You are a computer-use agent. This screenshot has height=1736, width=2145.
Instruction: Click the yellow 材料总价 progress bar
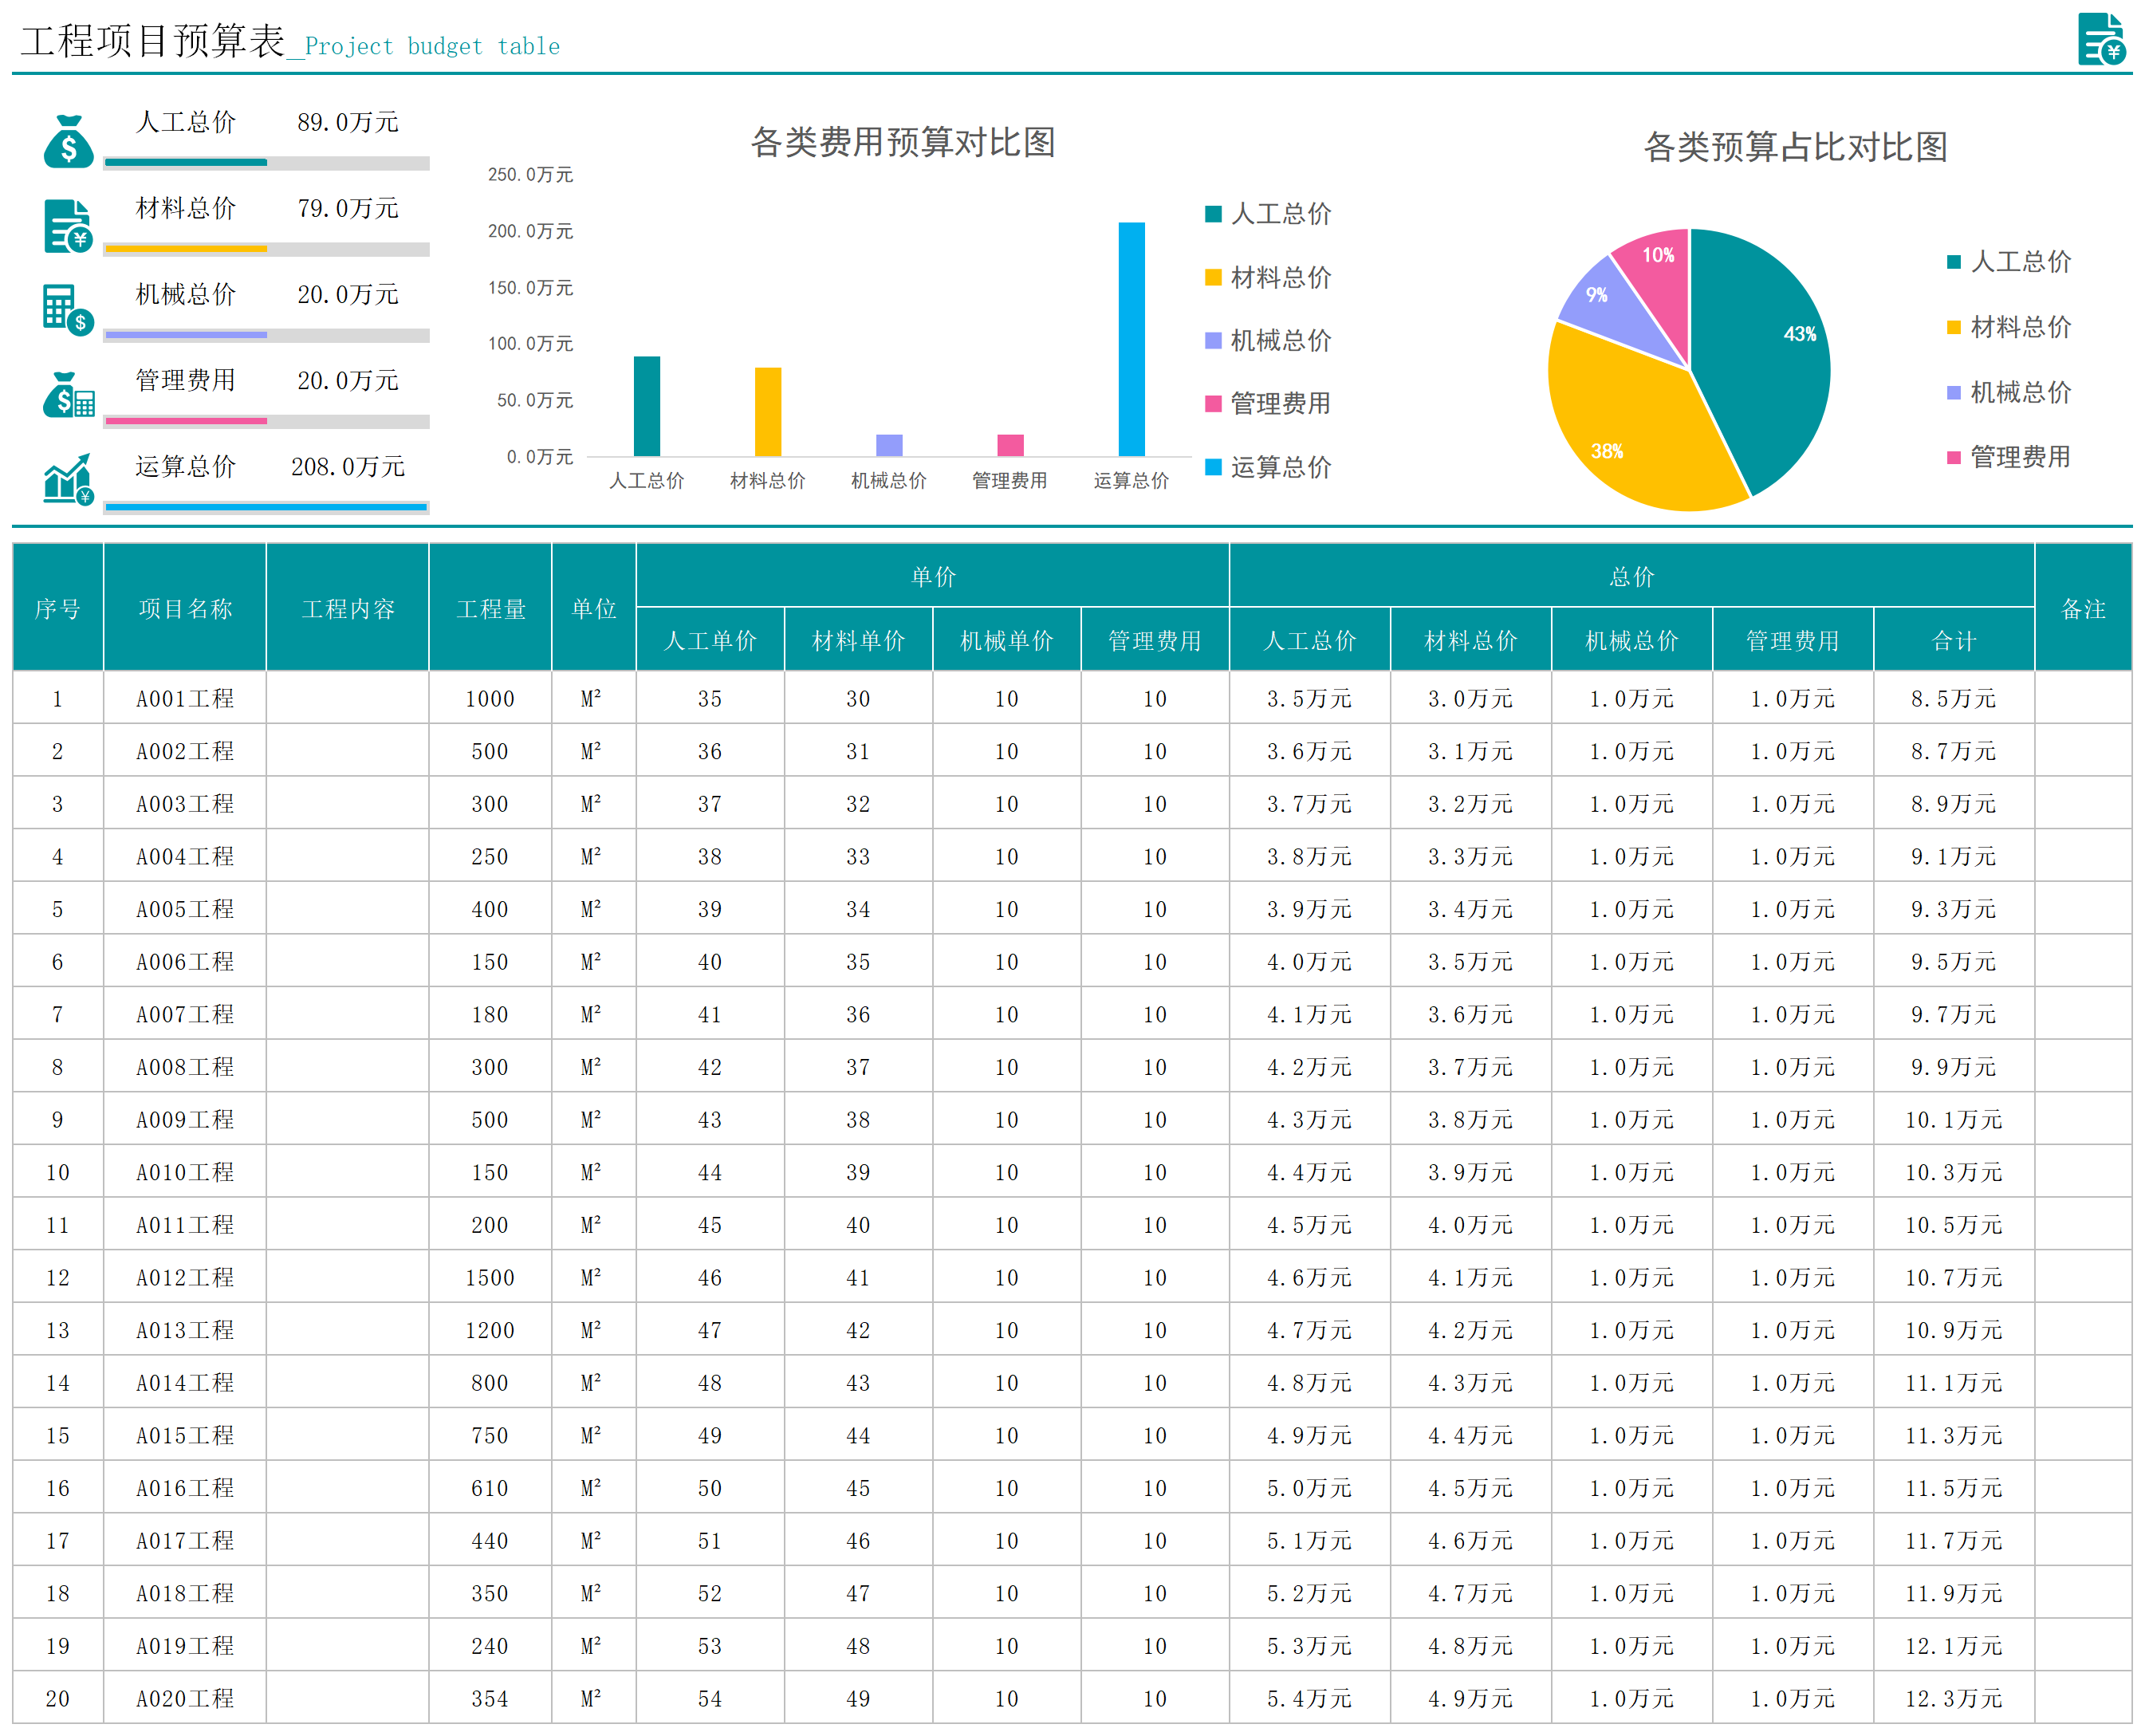[x=186, y=248]
